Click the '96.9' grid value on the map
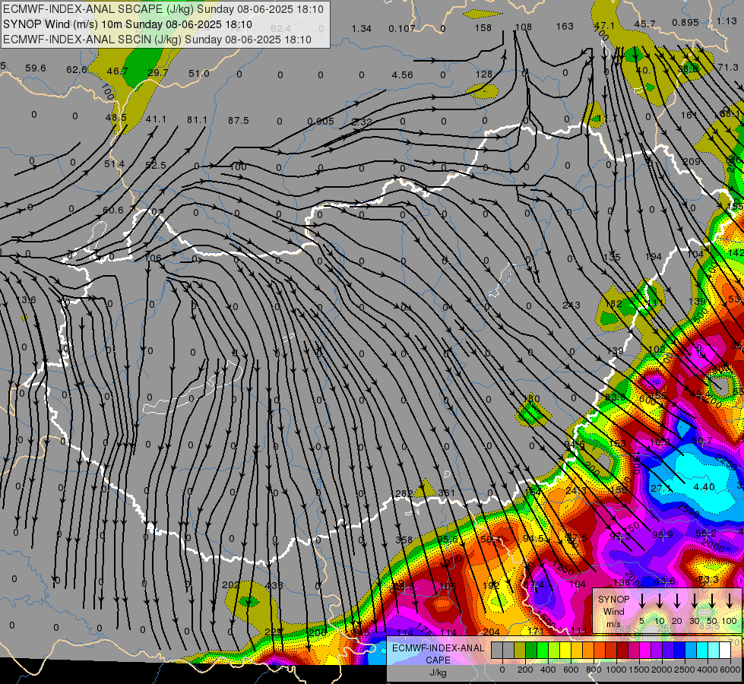The height and width of the screenshot is (684, 744). point(663,535)
